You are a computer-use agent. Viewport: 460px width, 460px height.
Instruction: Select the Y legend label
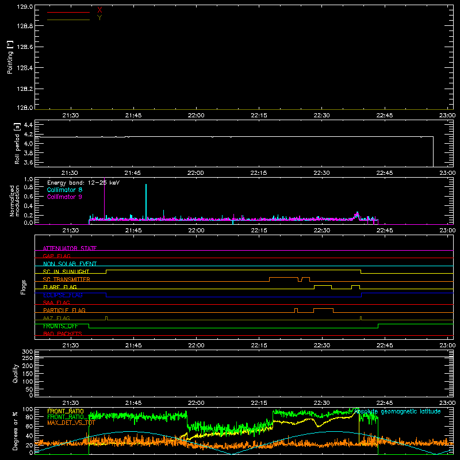(99, 18)
